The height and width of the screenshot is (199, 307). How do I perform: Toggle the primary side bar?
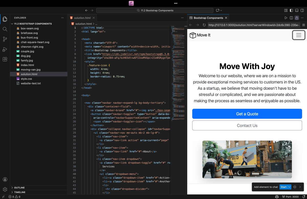click(x=291, y=10)
